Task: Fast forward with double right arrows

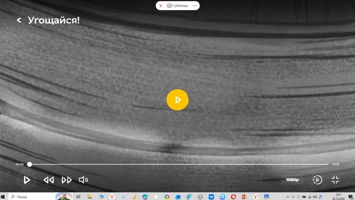Action: pyautogui.click(x=67, y=180)
